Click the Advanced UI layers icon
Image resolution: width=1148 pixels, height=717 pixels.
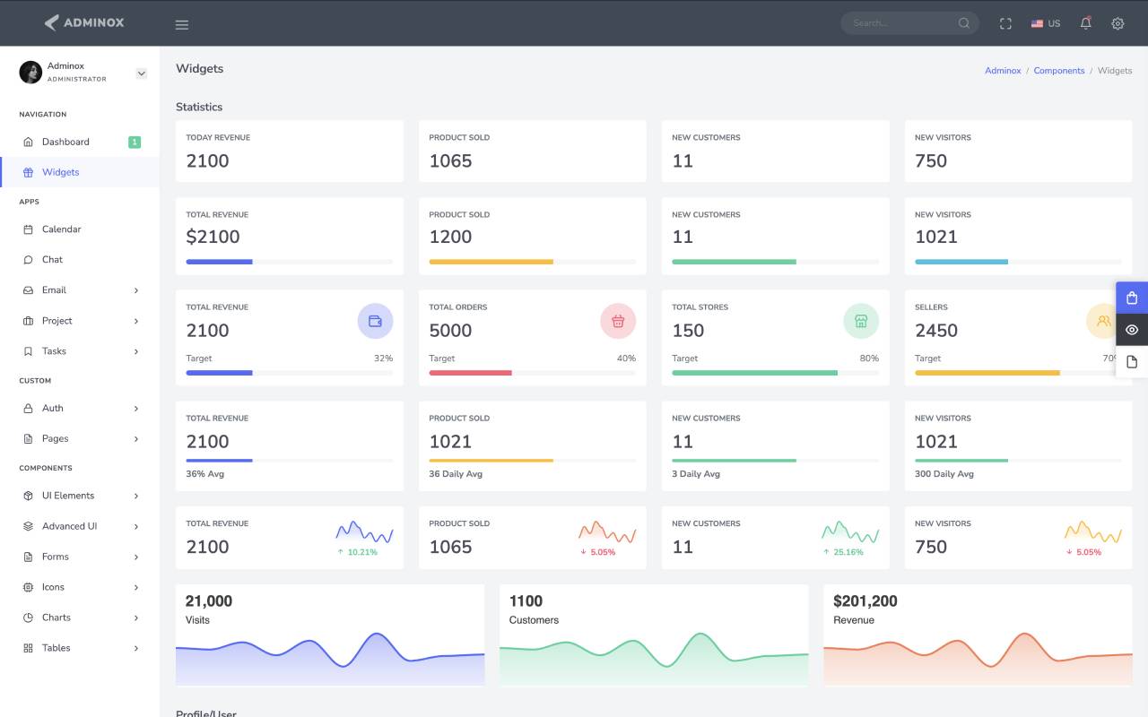tap(28, 526)
